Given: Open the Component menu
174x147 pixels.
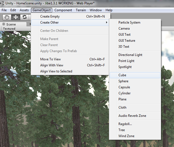Looking at the screenshot, I should pyautogui.click(x=63, y=10).
